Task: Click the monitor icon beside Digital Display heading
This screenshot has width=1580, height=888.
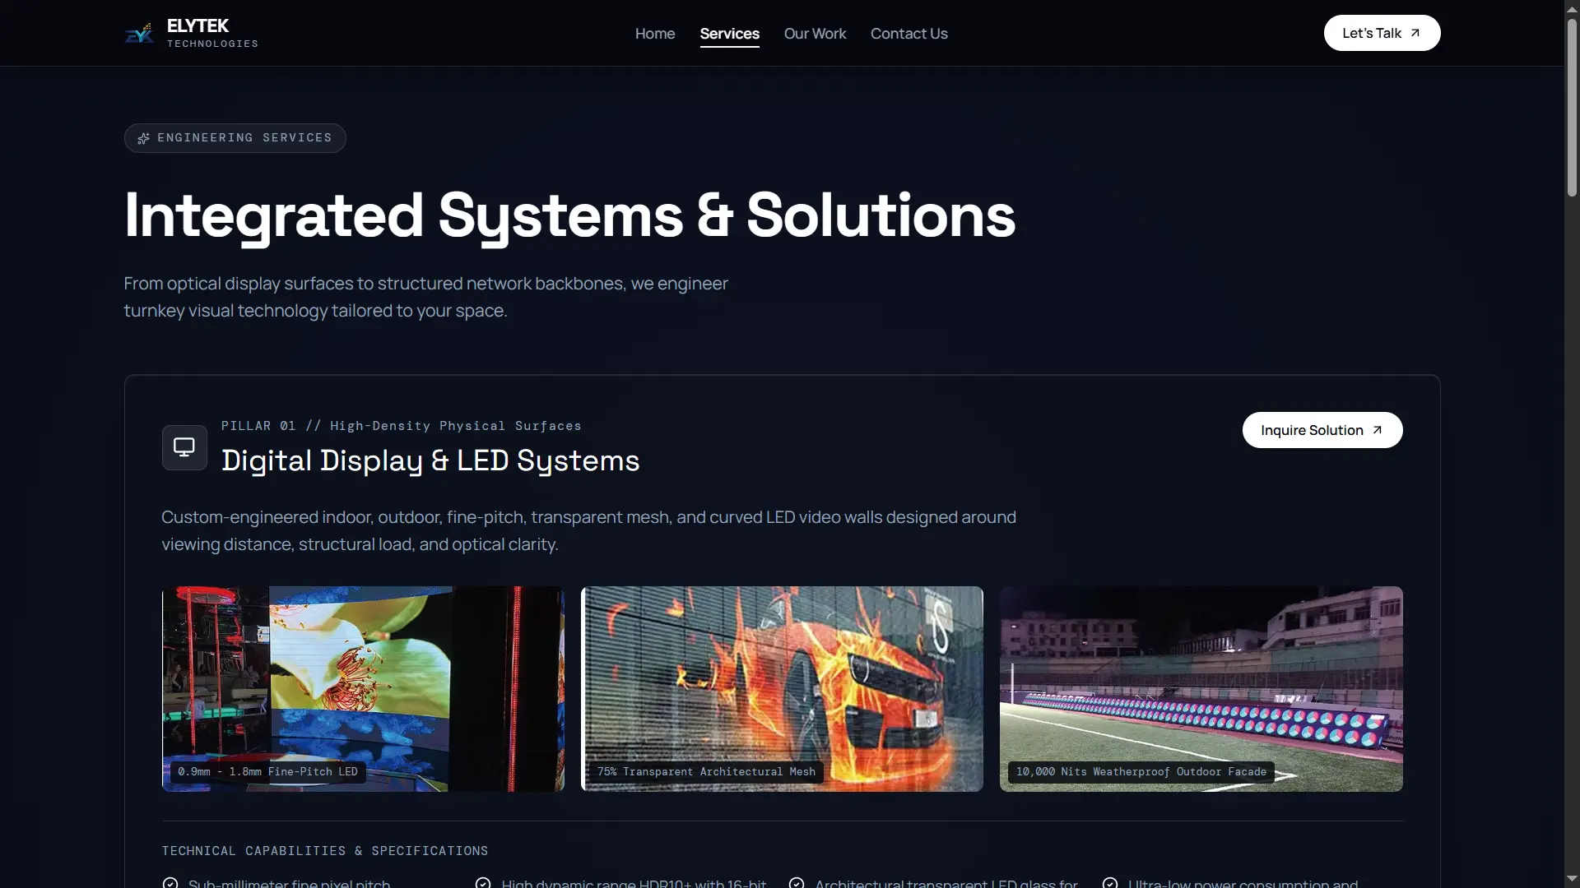Action: click(184, 447)
